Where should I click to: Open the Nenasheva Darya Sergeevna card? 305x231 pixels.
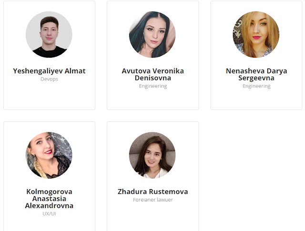pos(256,55)
